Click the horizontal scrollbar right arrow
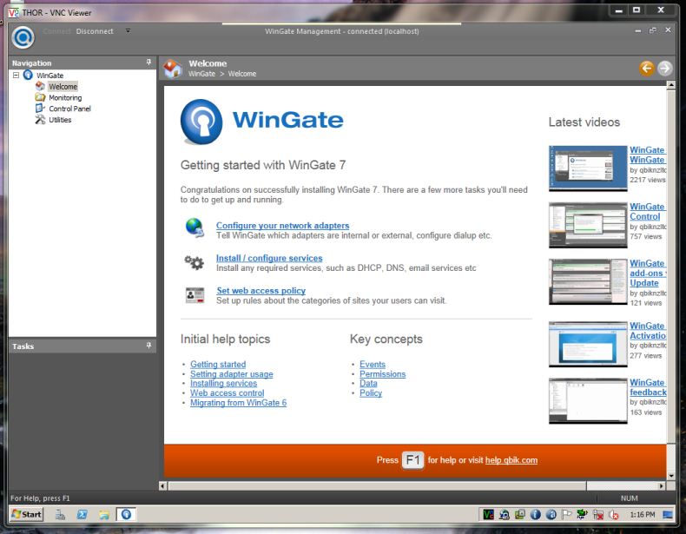Image resolution: width=686 pixels, height=534 pixels. [661, 485]
